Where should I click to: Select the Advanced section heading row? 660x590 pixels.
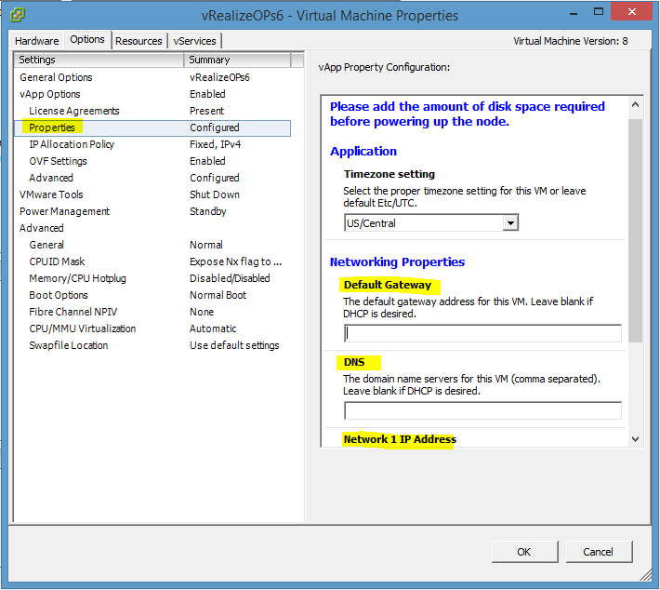point(152,228)
